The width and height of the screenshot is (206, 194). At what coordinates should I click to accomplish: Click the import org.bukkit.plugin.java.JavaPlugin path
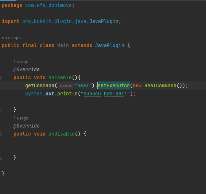[x=70, y=21]
